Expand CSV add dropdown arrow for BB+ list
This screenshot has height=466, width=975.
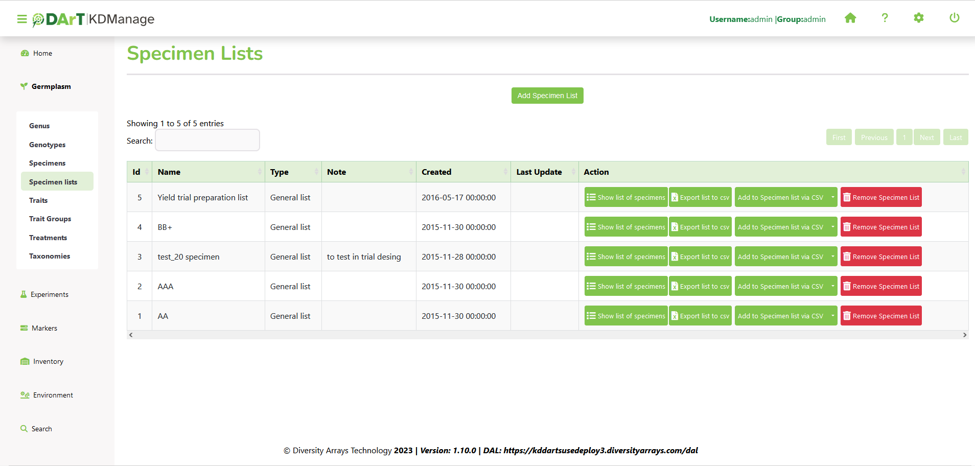832,227
